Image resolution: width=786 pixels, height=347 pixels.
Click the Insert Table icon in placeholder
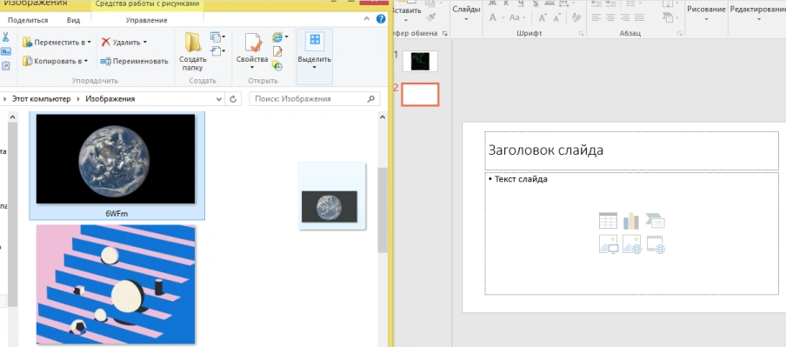(x=608, y=221)
